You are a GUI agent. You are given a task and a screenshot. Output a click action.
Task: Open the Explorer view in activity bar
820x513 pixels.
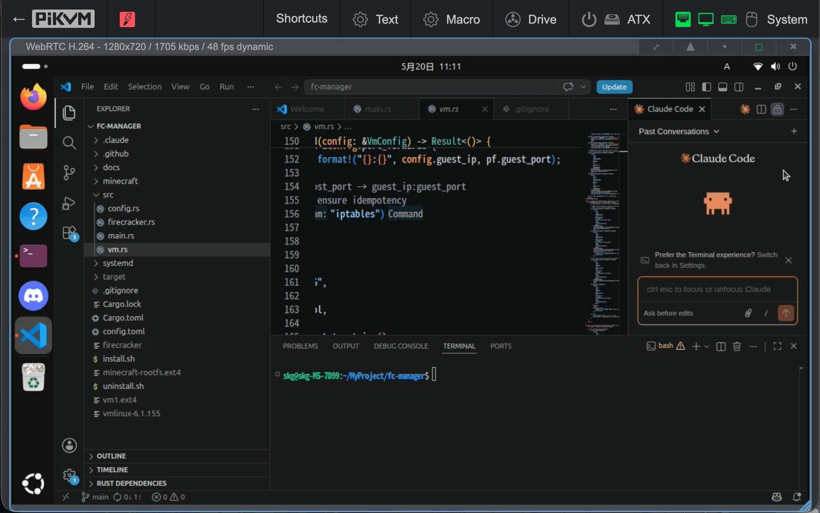coord(69,112)
